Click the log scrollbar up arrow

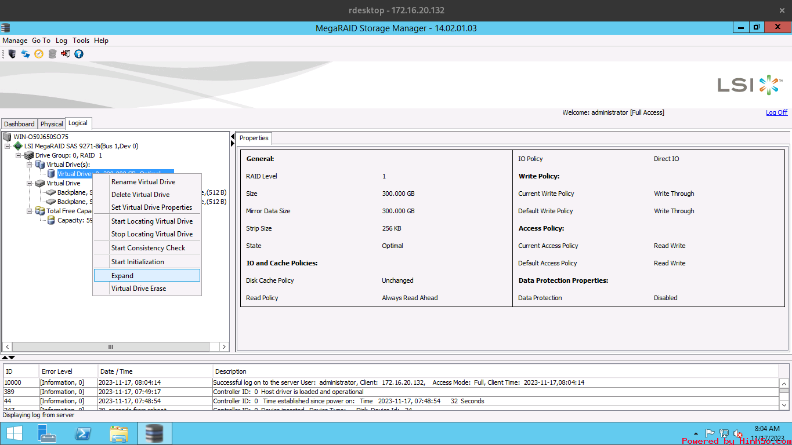pyautogui.click(x=784, y=384)
